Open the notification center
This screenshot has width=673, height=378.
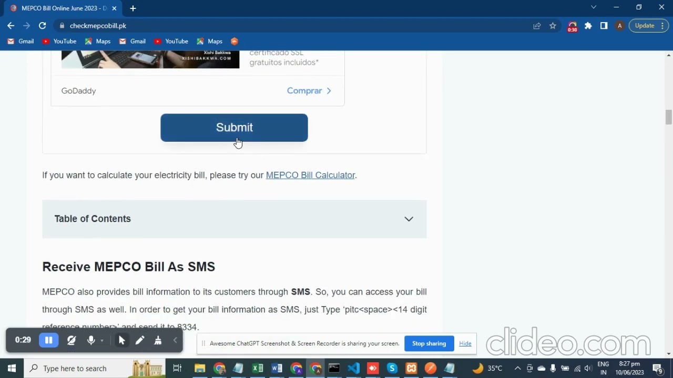tap(657, 368)
